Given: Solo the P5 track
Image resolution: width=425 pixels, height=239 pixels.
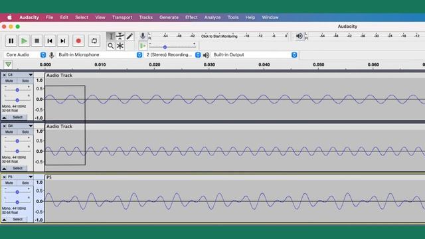Looking at the screenshot, I should (25, 183).
